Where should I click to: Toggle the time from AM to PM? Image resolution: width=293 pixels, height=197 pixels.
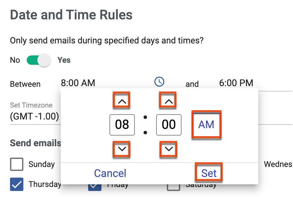pyautogui.click(x=206, y=125)
